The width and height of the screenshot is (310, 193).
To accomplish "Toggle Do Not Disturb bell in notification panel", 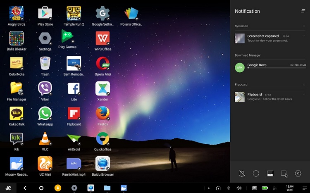I will point(242,174).
